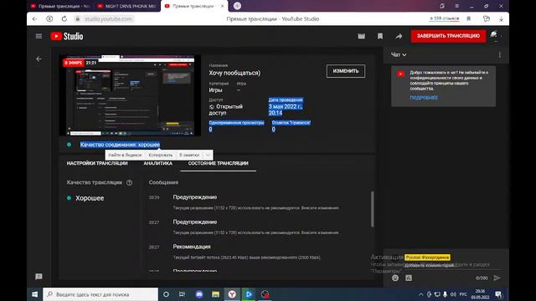Expand the selection popup arrow after В заметки
536x301 pixels.
click(x=208, y=155)
